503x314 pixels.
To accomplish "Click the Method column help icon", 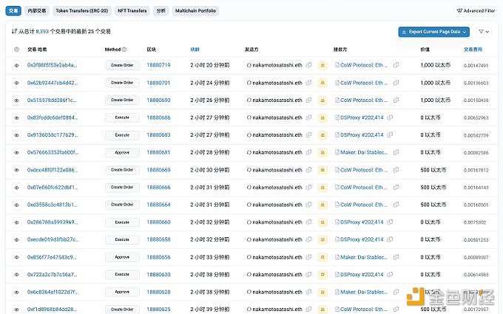I will tap(124, 50).
